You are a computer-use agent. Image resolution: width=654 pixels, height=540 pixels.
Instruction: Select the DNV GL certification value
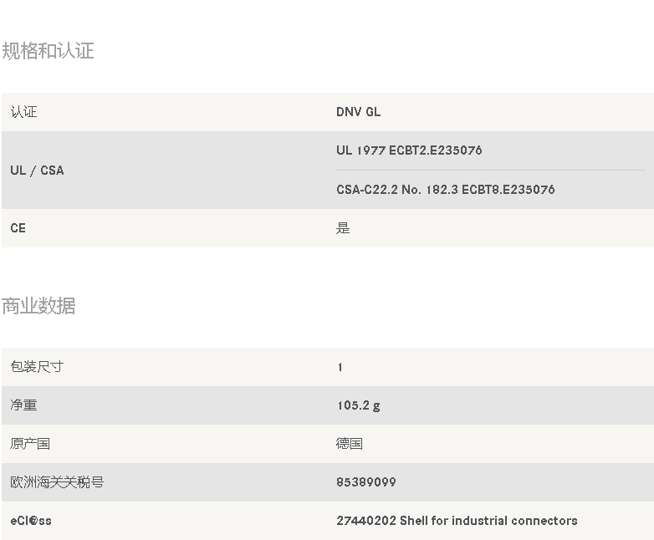(358, 112)
